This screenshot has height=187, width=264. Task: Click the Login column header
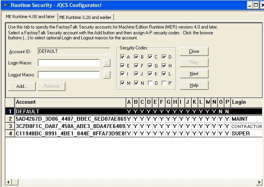click(x=246, y=102)
